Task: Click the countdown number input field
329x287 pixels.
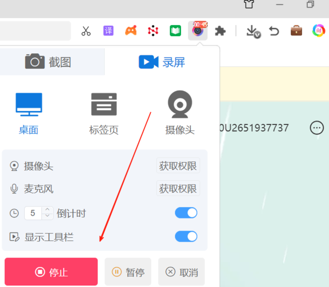Action: (33, 213)
